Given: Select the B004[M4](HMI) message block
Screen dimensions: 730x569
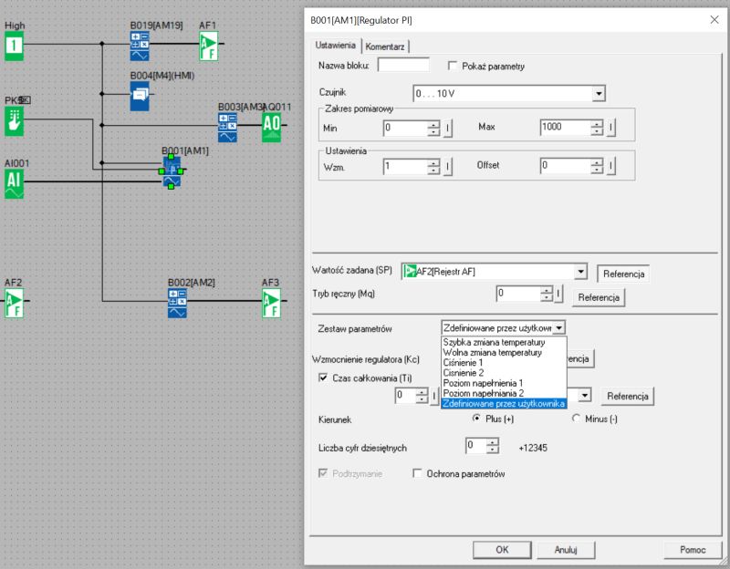Looking at the screenshot, I should pyautogui.click(x=140, y=96).
